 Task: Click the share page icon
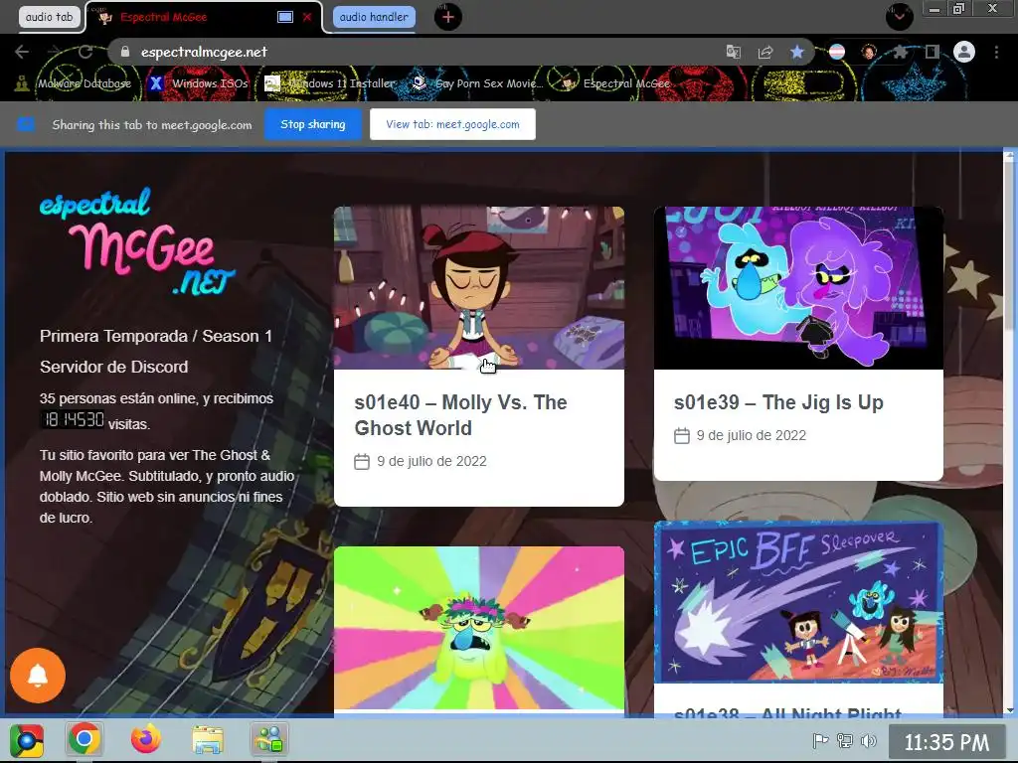[x=765, y=52]
